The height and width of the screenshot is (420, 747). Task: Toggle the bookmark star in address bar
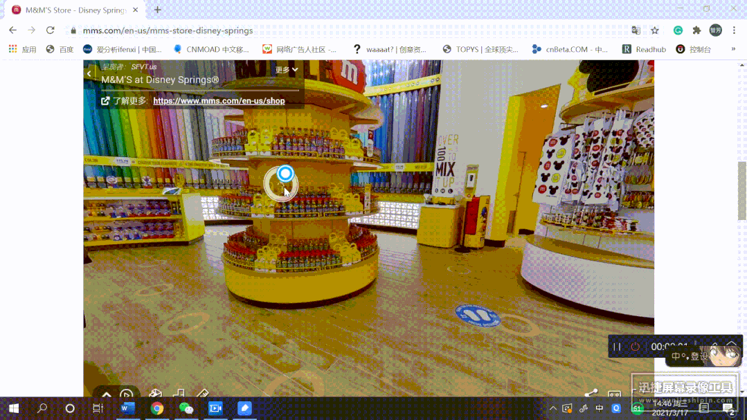654,30
